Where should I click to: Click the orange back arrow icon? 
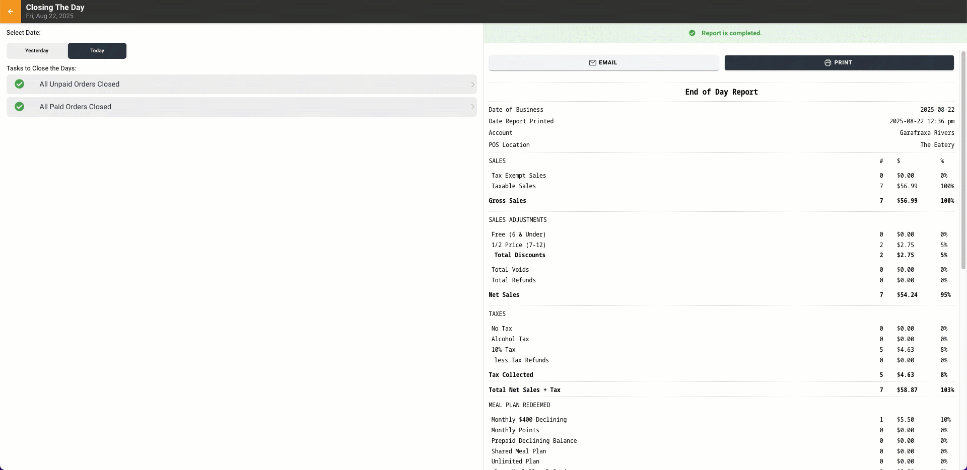(11, 12)
